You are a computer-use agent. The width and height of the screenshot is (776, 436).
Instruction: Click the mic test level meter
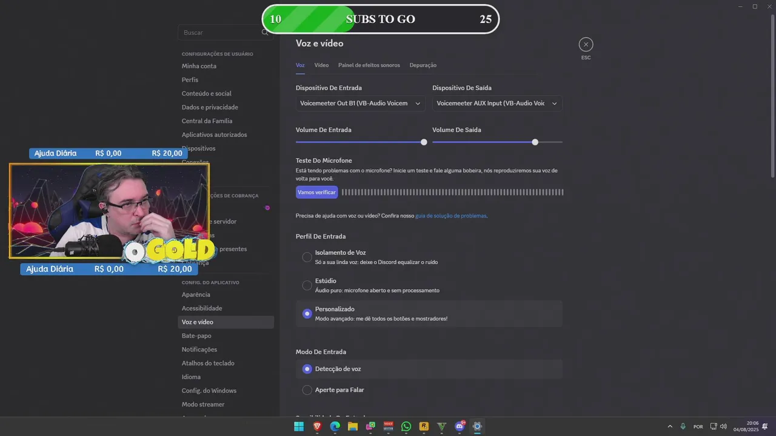pyautogui.click(x=452, y=192)
